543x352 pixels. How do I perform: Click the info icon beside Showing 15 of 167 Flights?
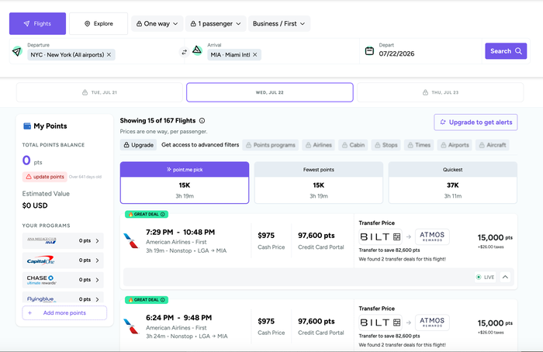pyautogui.click(x=202, y=121)
